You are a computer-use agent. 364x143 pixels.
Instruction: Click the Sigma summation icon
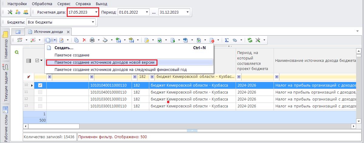click(x=227, y=40)
